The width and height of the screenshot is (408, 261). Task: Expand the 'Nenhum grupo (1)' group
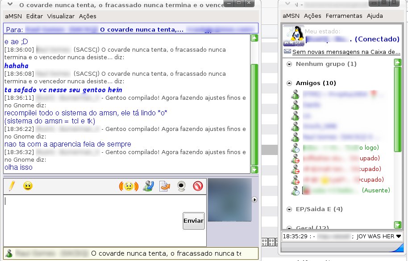point(289,64)
